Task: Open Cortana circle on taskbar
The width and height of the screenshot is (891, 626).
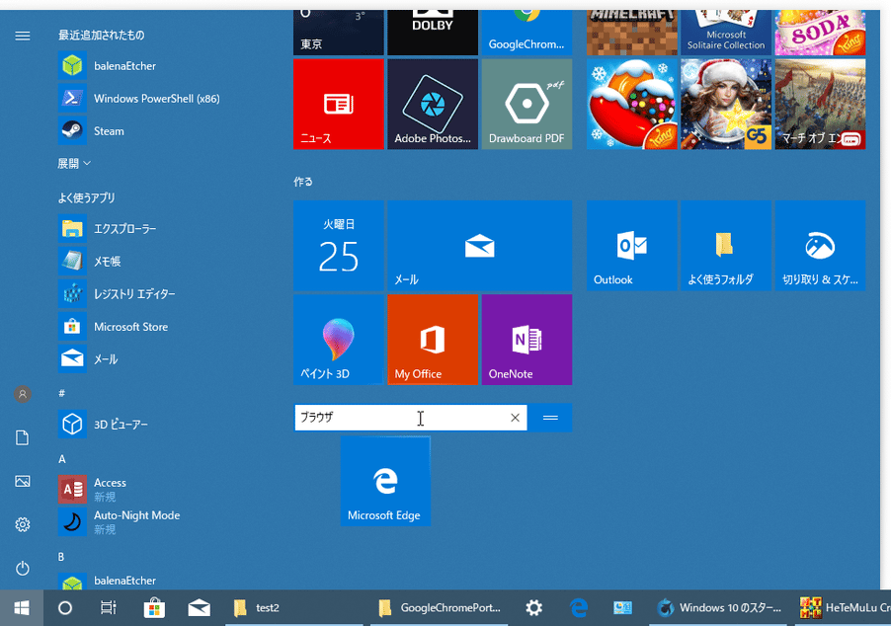Action: click(x=65, y=608)
